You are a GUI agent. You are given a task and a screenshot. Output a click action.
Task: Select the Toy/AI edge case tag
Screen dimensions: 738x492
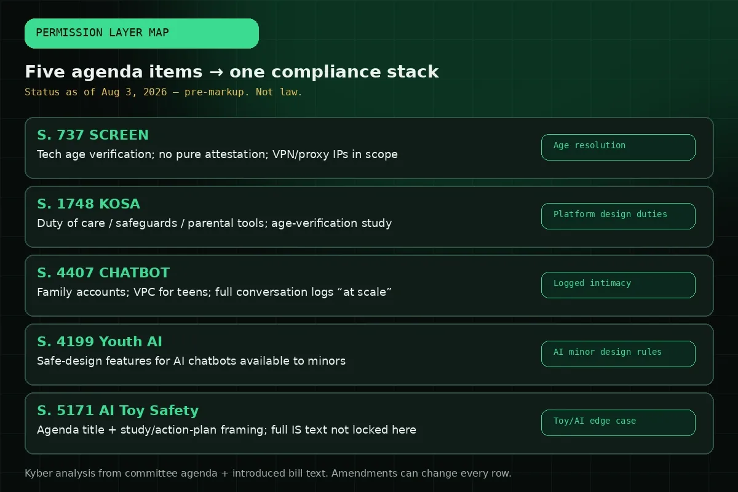point(618,423)
